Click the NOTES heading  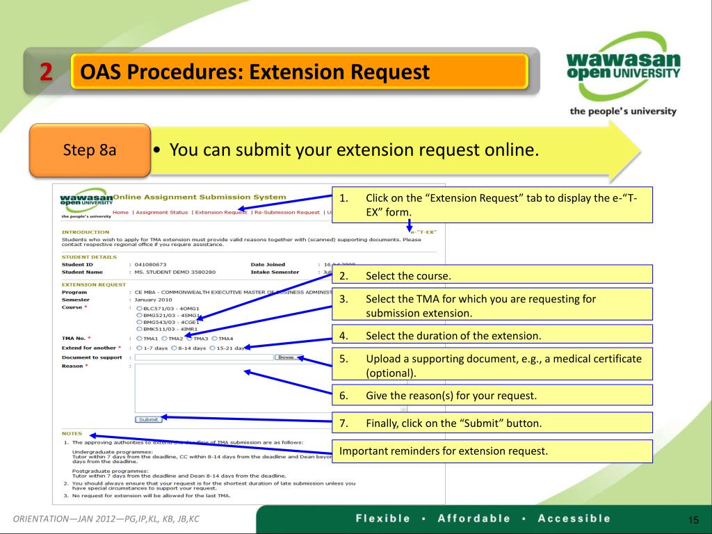point(72,434)
